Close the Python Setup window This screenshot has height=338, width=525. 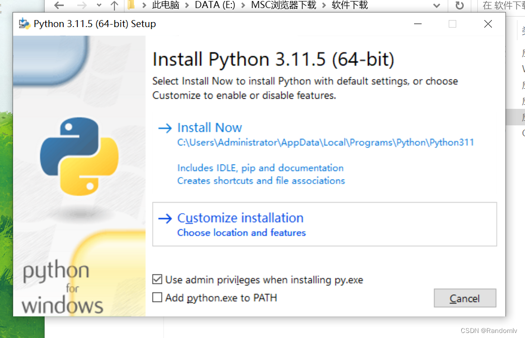point(488,24)
